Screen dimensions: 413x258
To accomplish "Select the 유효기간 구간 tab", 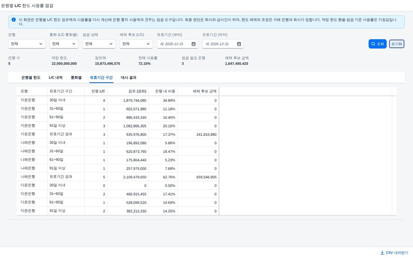I will click(x=101, y=77).
